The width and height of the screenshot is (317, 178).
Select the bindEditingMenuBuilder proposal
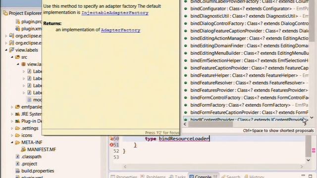(246, 53)
